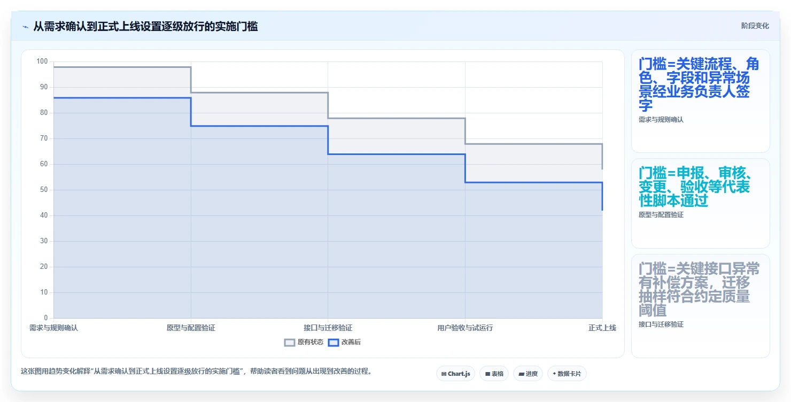Viewport: 791px width, 402px height.
Task: Open the 原型与配置验证 threshold card
Action: point(700,204)
